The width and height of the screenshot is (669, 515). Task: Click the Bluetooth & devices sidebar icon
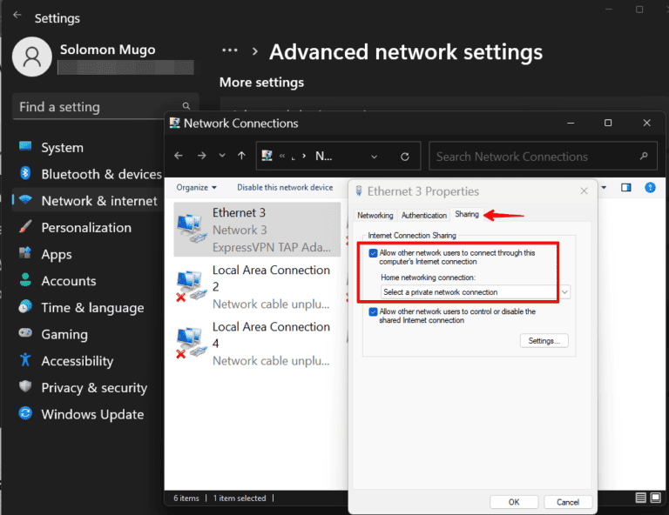point(25,174)
